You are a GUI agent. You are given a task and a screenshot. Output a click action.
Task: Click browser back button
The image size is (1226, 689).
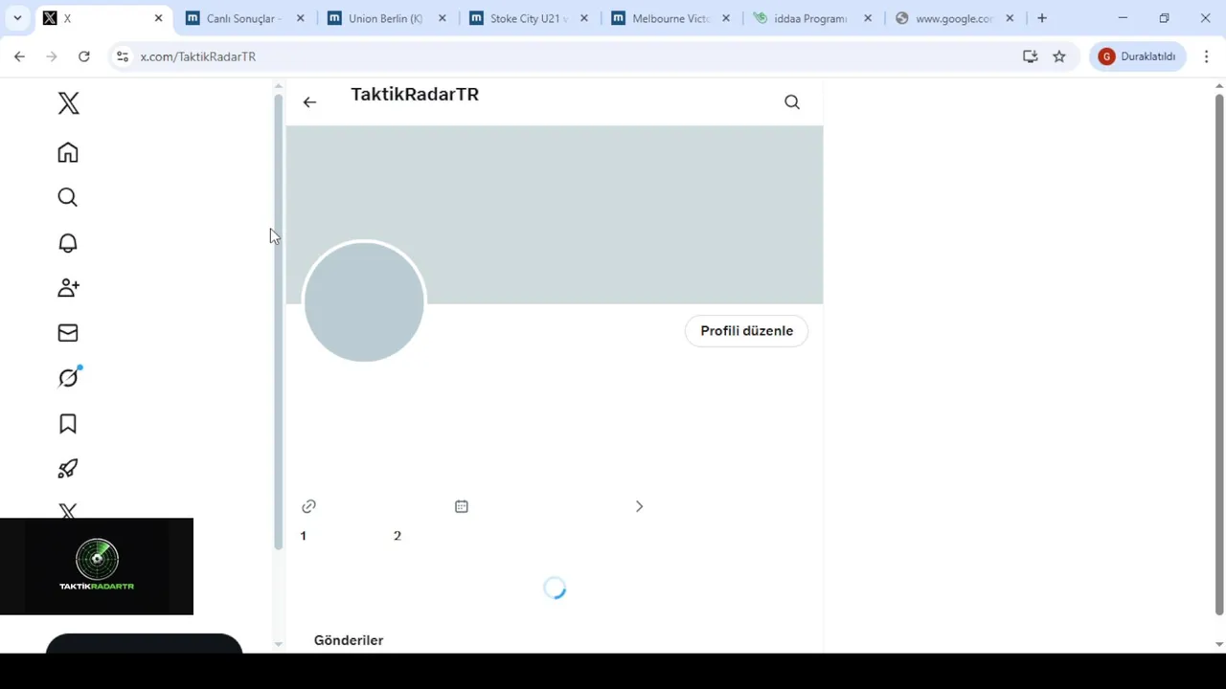(19, 56)
